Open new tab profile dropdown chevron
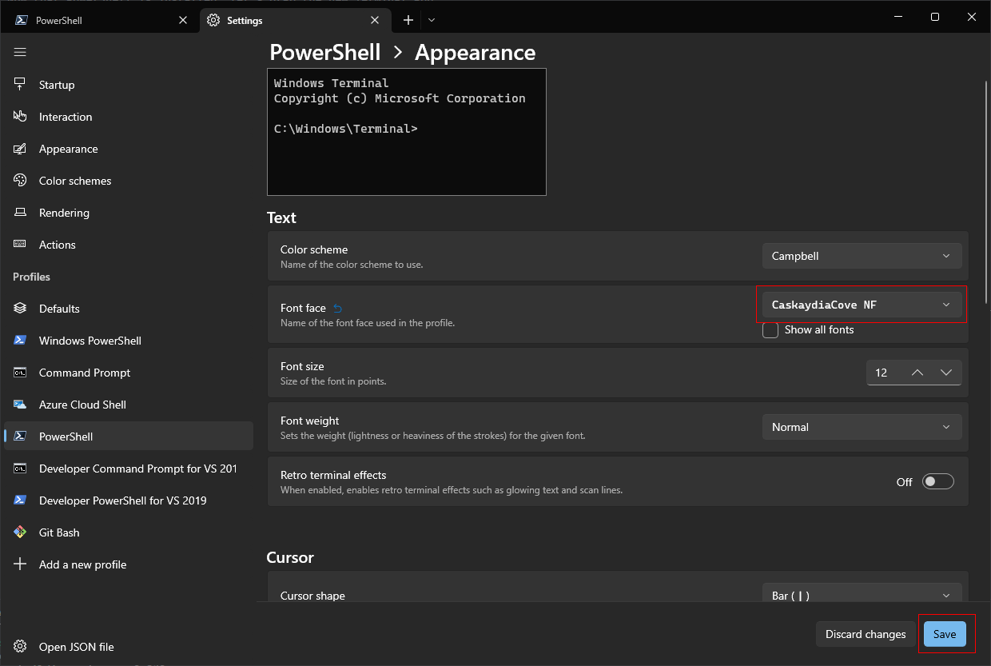The image size is (991, 666). [x=432, y=20]
